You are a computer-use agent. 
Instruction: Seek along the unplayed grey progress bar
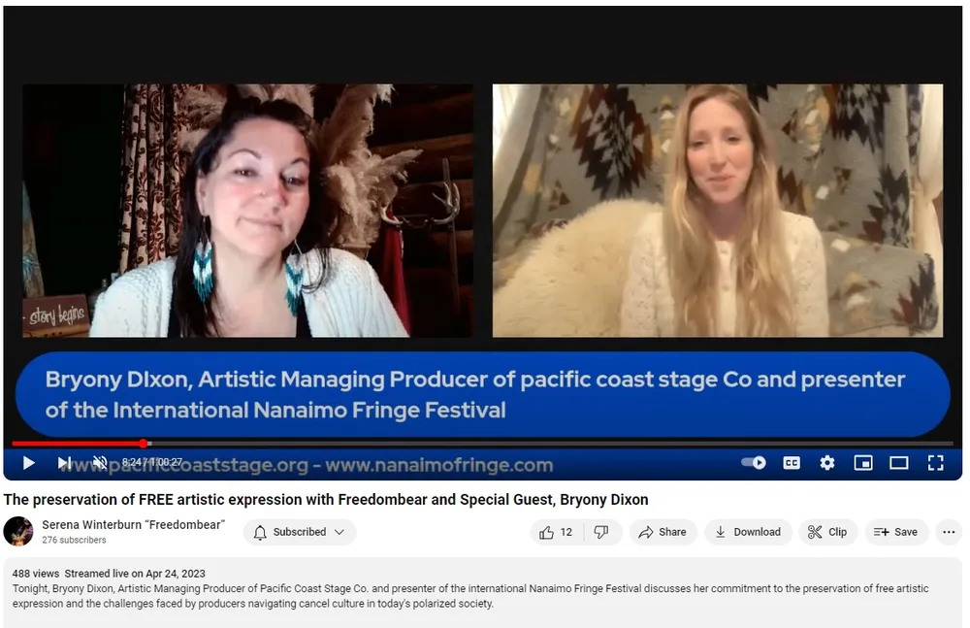coord(551,444)
